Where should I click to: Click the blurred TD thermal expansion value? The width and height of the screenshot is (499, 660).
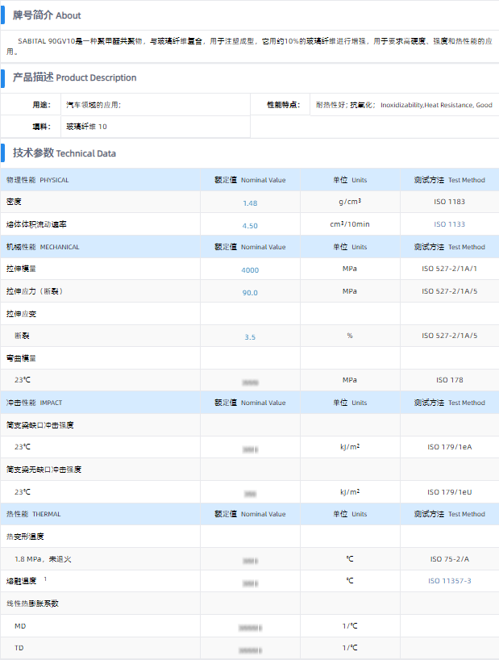[250, 649]
